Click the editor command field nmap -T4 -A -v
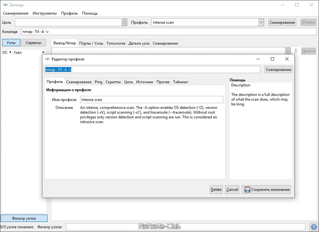Screen dimensions: 319x232 [x=152, y=70]
